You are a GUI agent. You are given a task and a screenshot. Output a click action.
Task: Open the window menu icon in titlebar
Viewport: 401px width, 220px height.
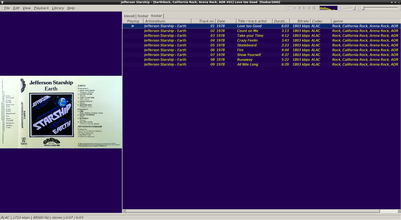coord(2,2)
